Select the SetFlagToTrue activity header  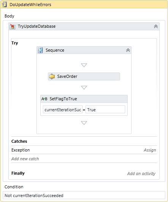tap(84, 99)
